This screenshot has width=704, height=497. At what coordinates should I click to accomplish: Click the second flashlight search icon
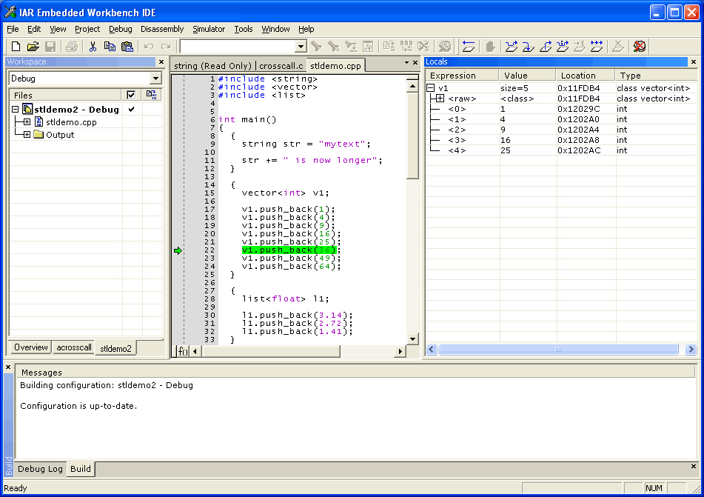pos(334,46)
